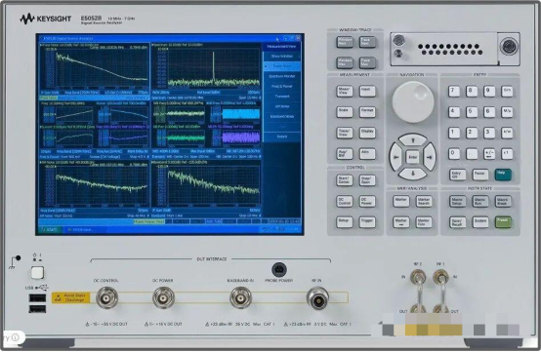Image resolution: width=541 pixels, height=352 pixels.
Task: Click the Return softkey
Action: pos(282,137)
